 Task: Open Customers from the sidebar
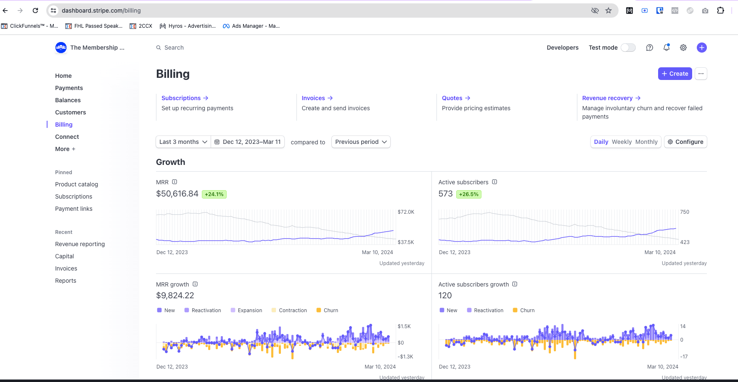pyautogui.click(x=70, y=112)
